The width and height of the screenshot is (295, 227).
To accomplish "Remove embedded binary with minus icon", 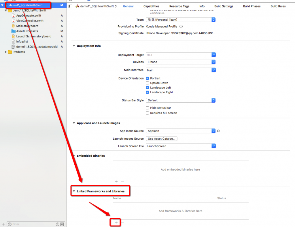I will click(123, 181).
